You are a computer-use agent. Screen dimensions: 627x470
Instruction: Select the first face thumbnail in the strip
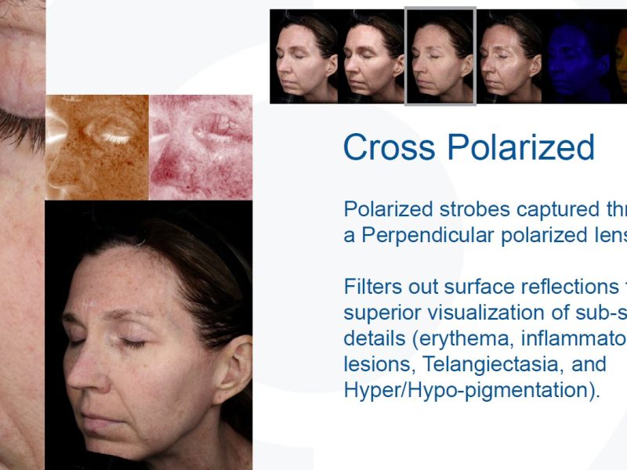304,56
